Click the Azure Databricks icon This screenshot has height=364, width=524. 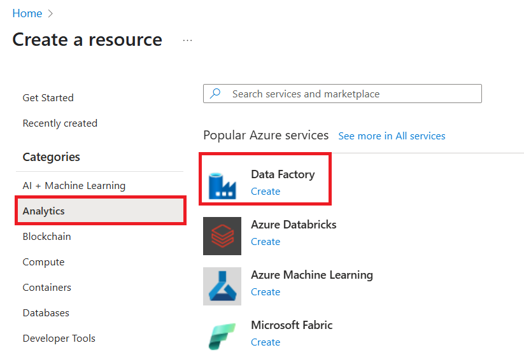tap(222, 235)
